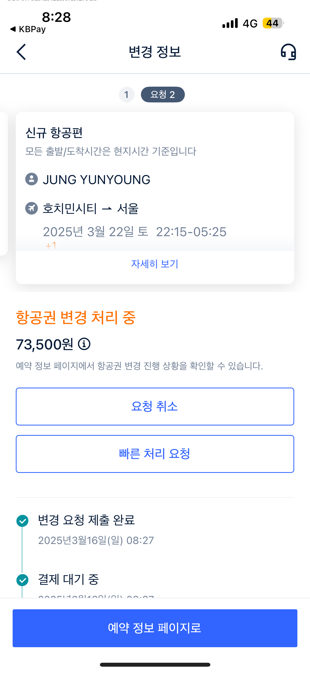Go to 예약 정보 페이지로 button
Screen dimensions: 310x673
(155, 628)
